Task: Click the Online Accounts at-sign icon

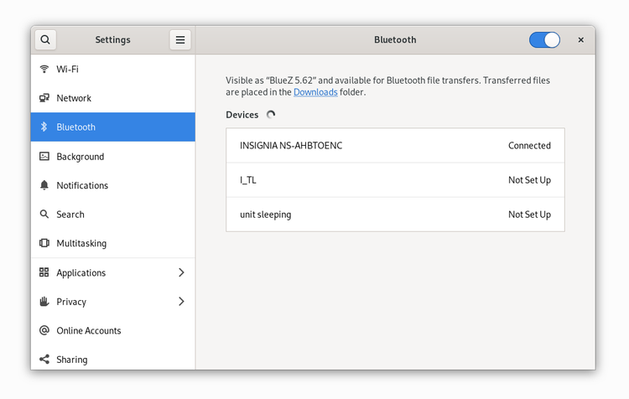Action: tap(44, 330)
